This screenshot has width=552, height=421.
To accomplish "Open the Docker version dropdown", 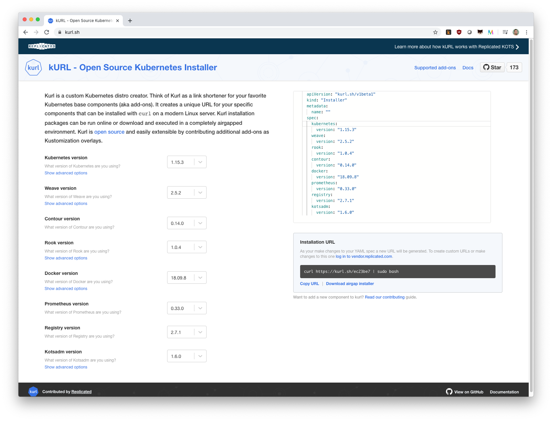I will pos(200,277).
